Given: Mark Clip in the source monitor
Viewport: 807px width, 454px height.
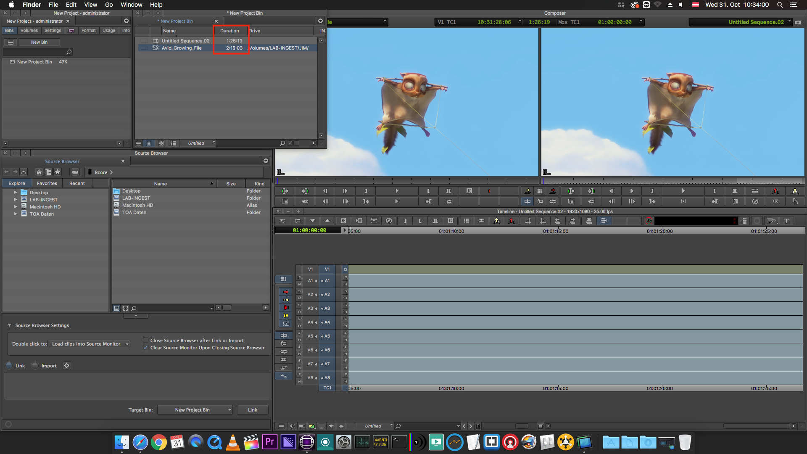Looking at the screenshot, I should point(448,191).
